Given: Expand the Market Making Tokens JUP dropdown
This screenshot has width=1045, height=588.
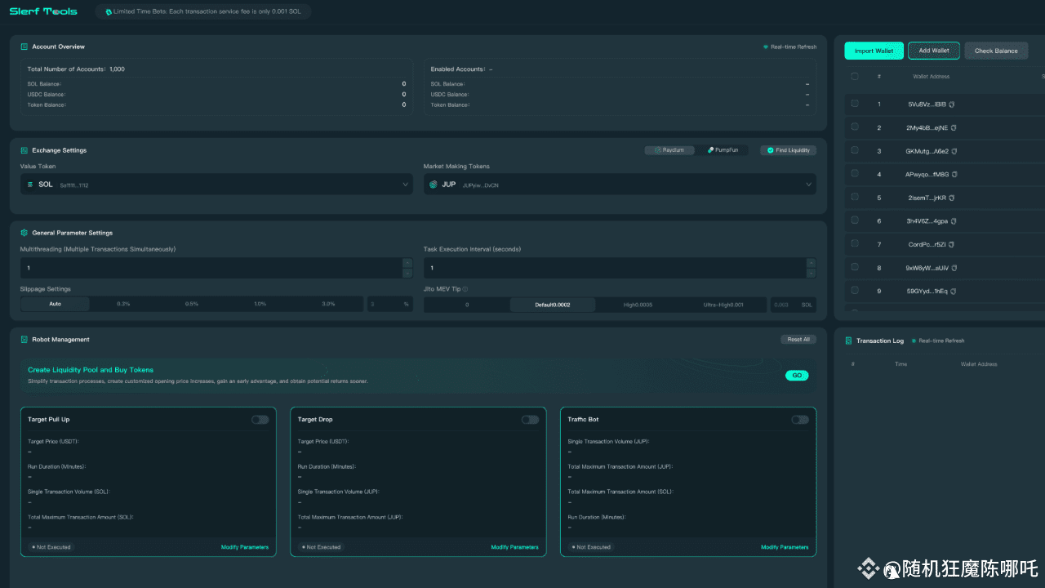Looking at the screenshot, I should (620, 185).
